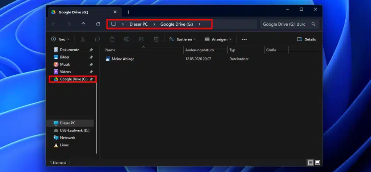Unpin Dokumente via its pin icon
Image resolution: width=371 pixels, height=172 pixels.
coord(91,50)
